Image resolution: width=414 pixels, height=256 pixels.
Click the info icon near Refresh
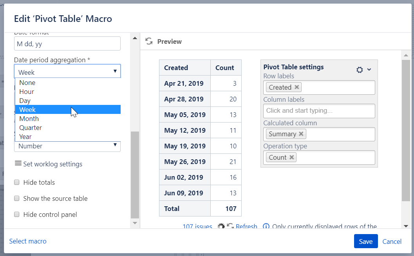(x=266, y=227)
